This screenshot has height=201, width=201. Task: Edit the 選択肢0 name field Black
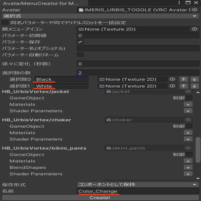click(x=61, y=79)
